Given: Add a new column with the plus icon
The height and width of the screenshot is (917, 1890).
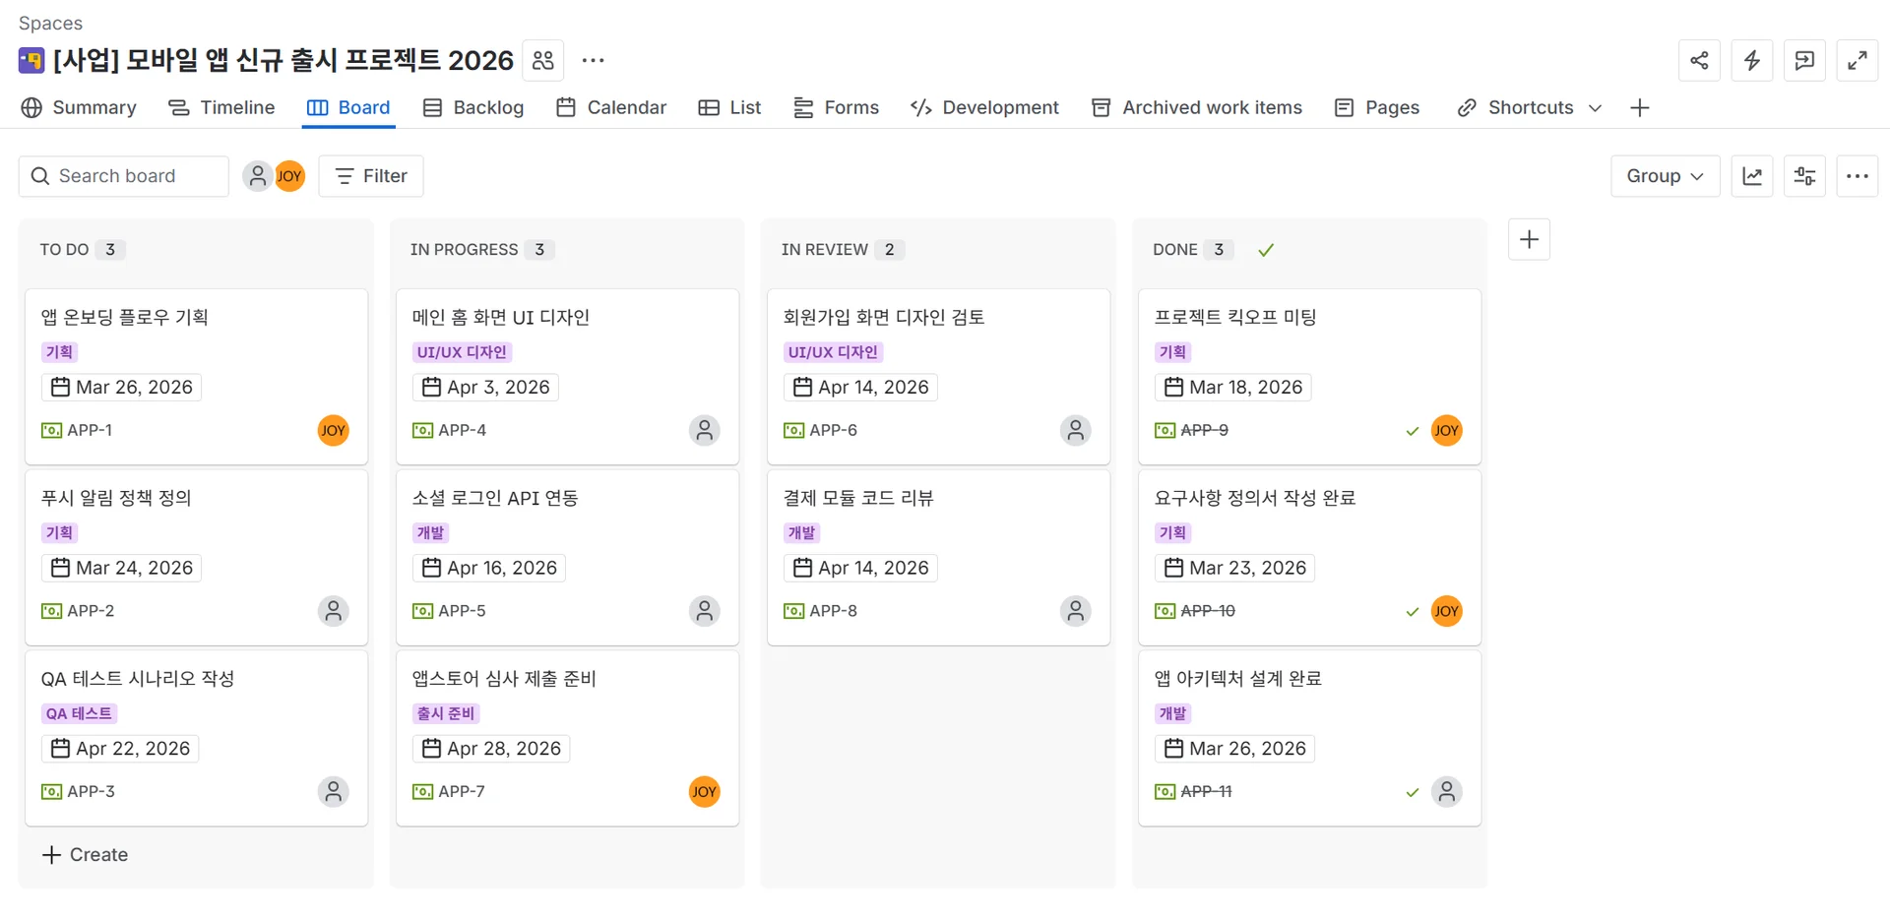Looking at the screenshot, I should pos(1529,239).
